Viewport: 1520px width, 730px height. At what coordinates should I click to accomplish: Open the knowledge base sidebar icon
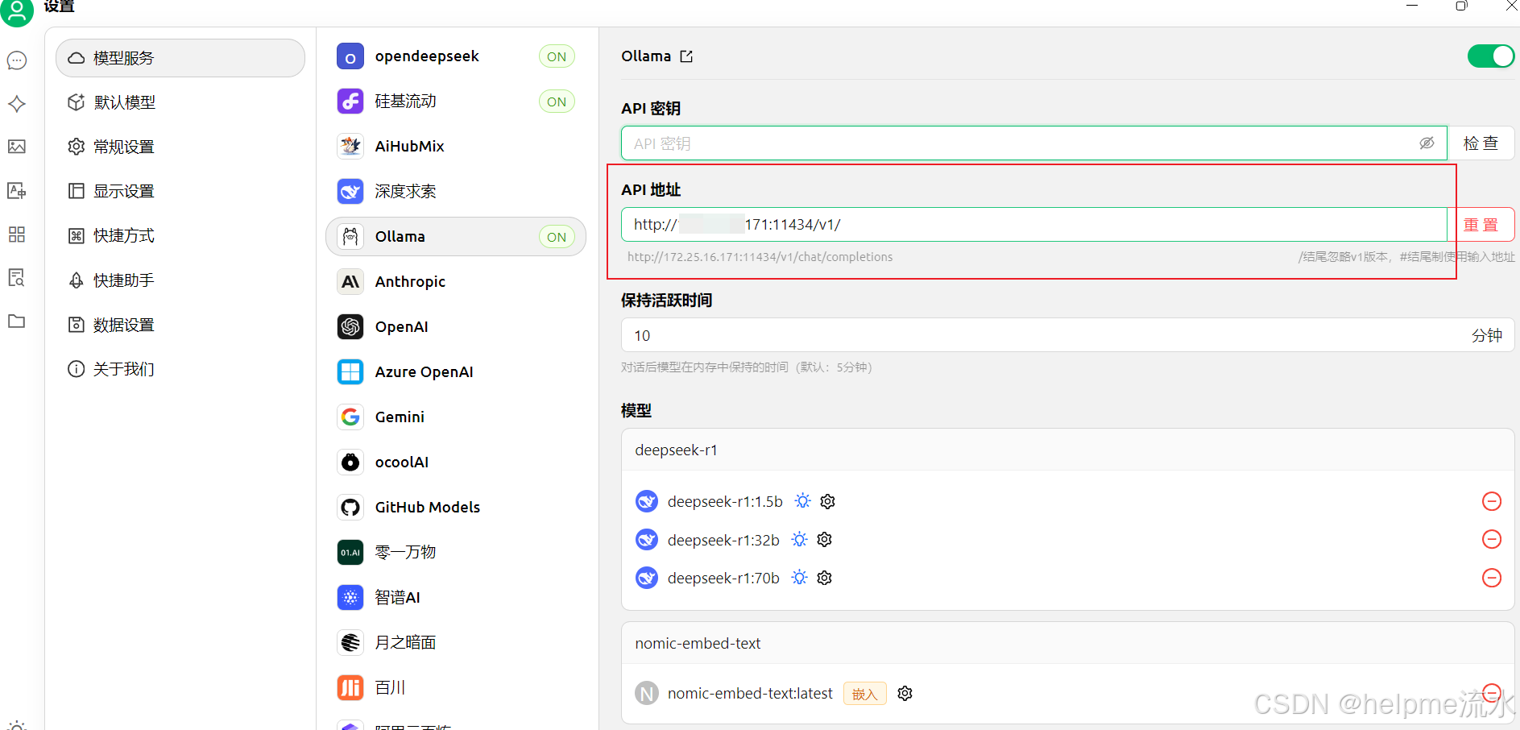17,277
